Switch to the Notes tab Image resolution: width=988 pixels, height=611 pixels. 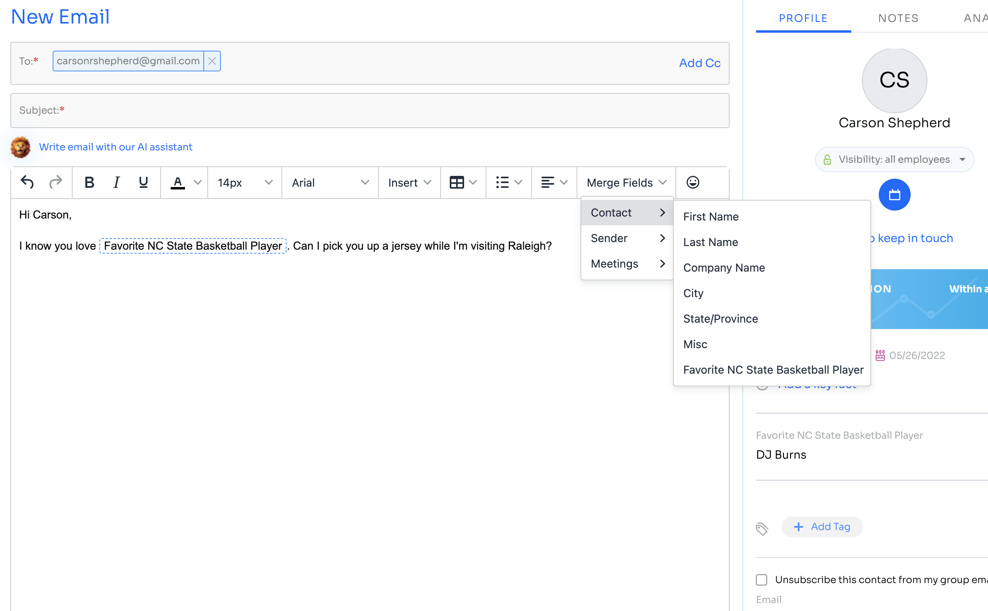click(898, 18)
